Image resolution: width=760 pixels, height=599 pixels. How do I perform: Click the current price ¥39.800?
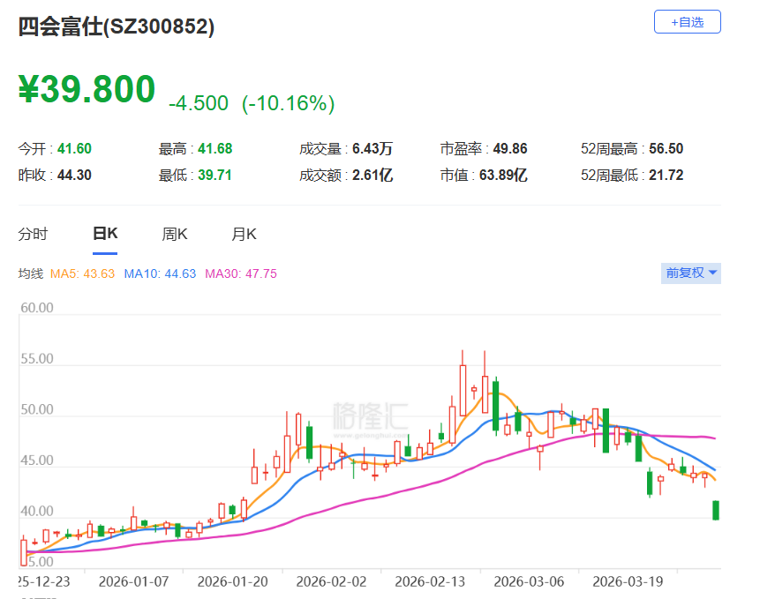[x=87, y=89]
